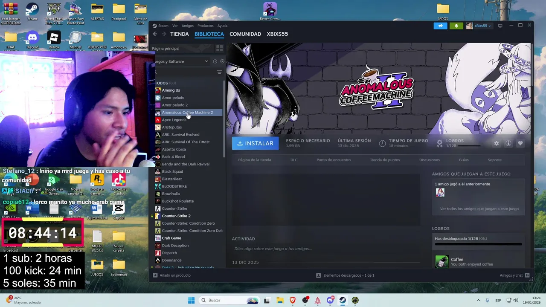This screenshot has height=307, width=546.
Task: Toggle the ready-to-play filter icon
Action: point(222,61)
